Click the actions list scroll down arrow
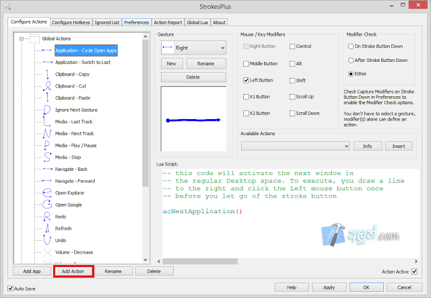 coord(145,260)
